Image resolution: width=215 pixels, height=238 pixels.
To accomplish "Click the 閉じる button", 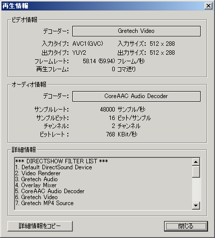I will (186, 226).
